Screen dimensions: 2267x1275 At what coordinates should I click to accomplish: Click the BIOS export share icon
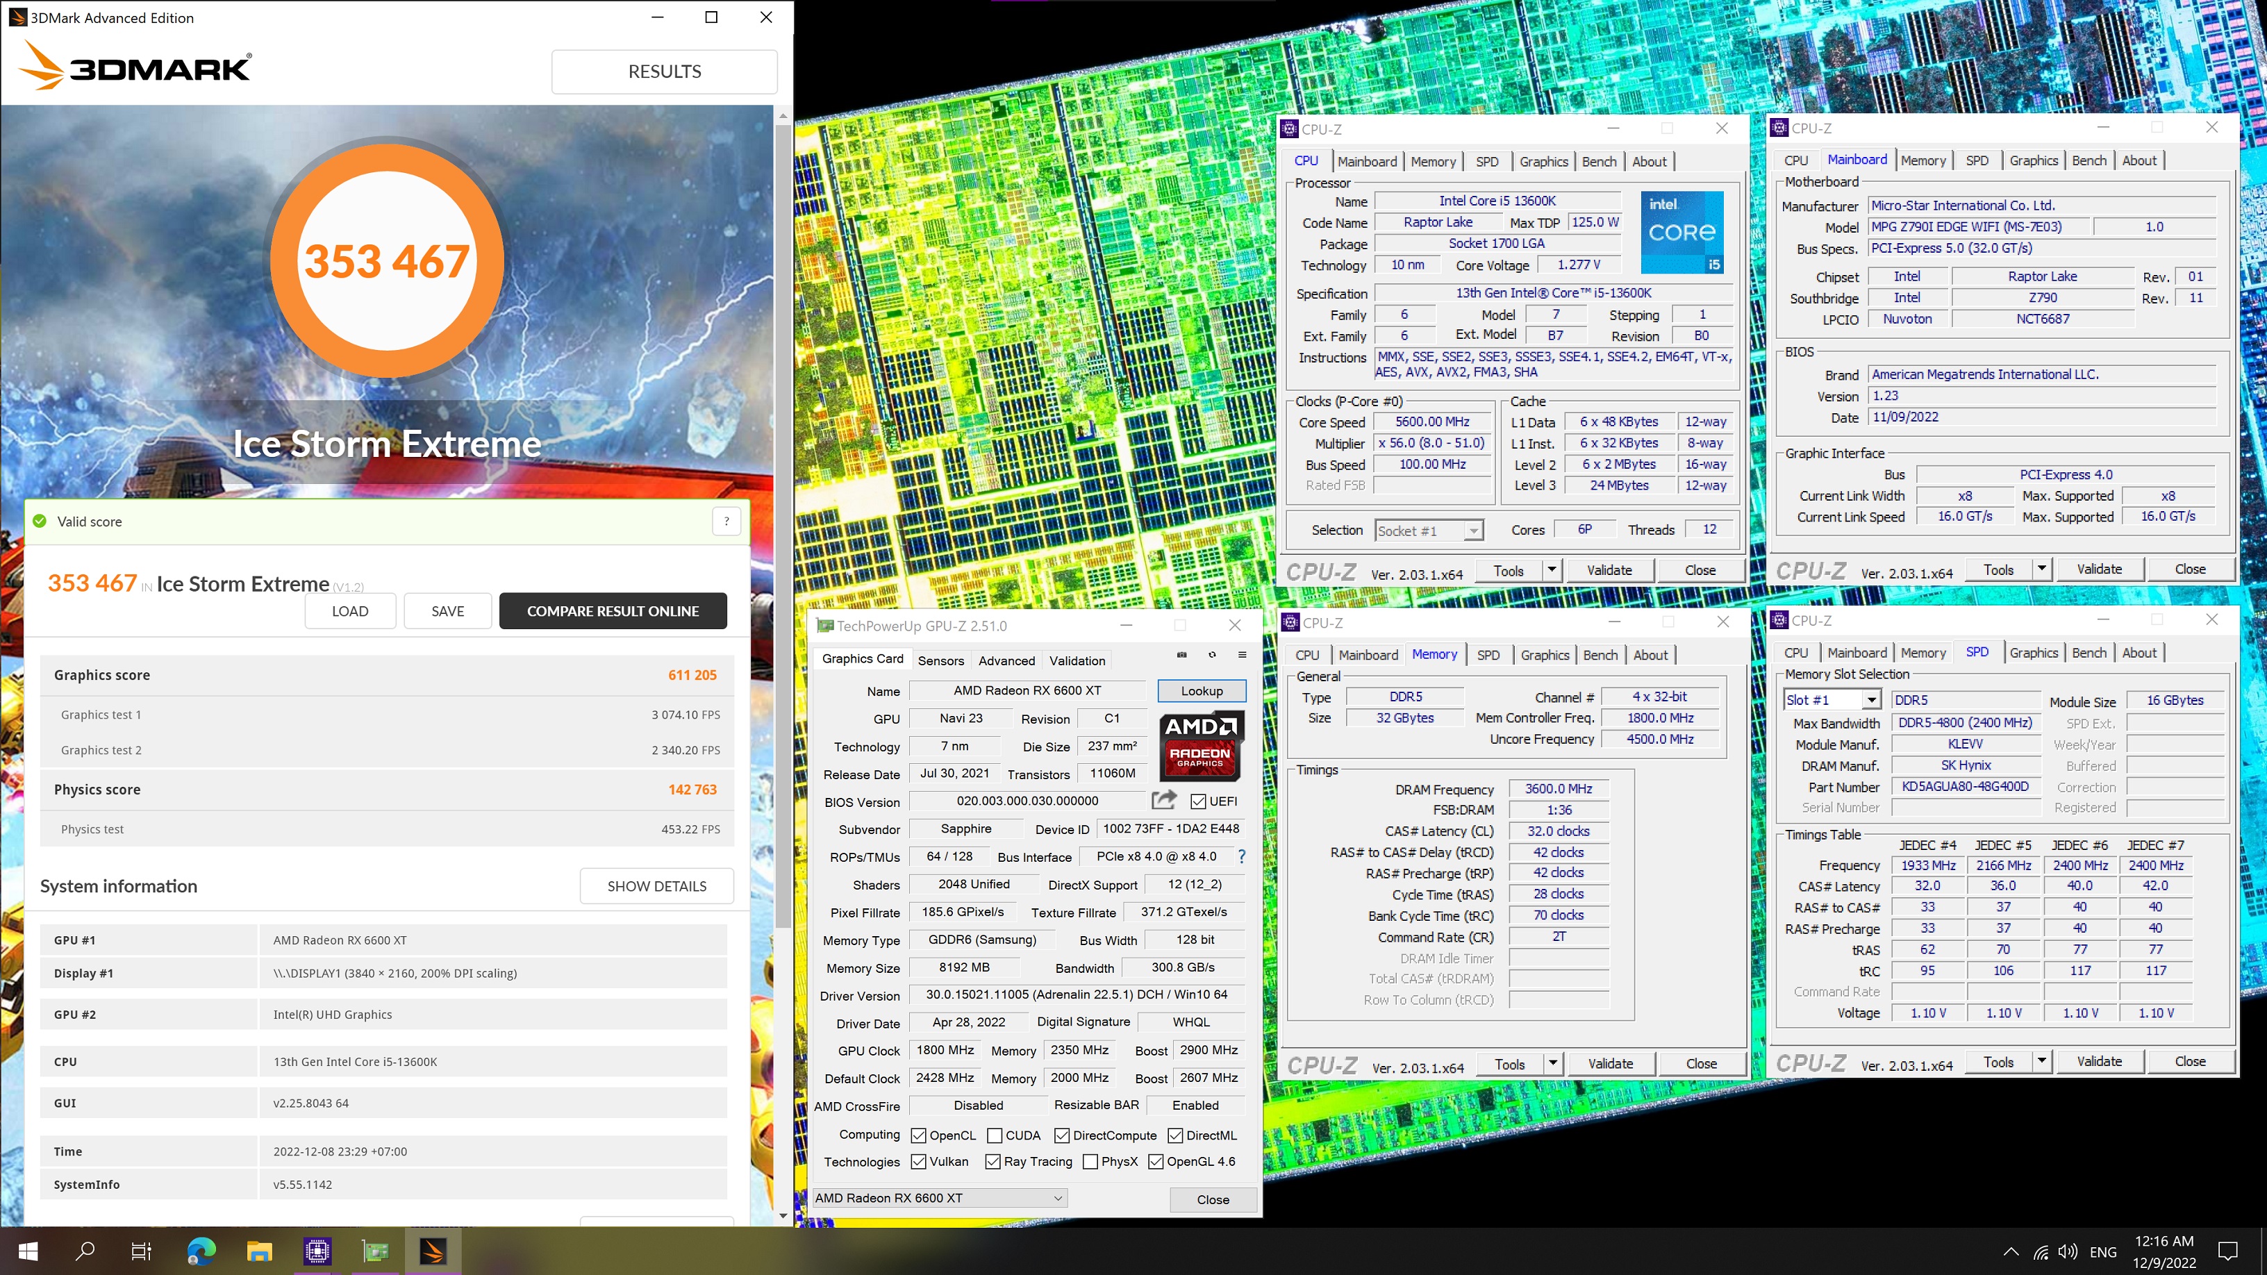1163,800
